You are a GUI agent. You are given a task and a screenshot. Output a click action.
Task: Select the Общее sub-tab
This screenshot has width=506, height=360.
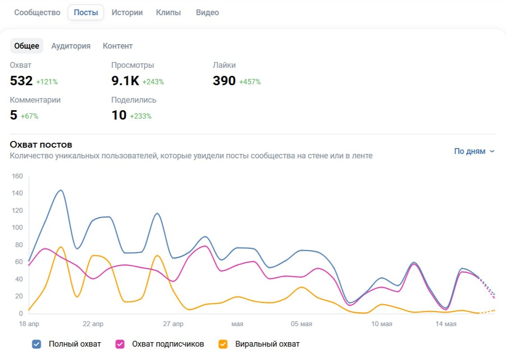26,46
